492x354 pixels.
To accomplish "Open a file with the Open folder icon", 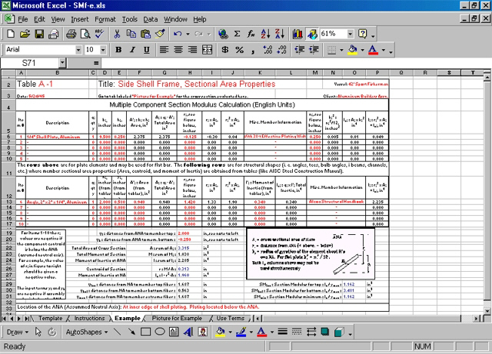I will tap(25, 34).
